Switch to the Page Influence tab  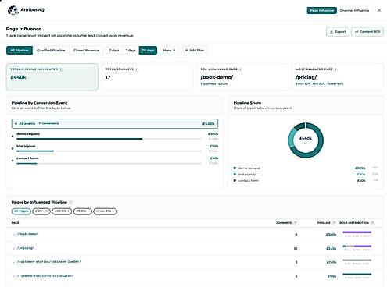pos(321,10)
